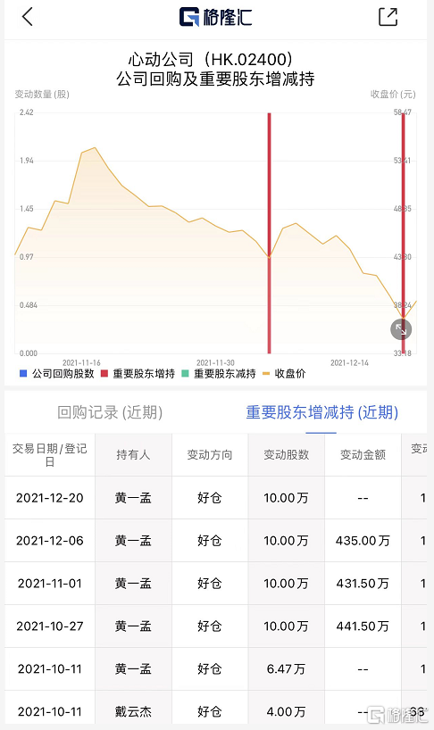Tap the chart fullscreen expand icon
Viewport: 434px width, 730px height.
(400, 329)
